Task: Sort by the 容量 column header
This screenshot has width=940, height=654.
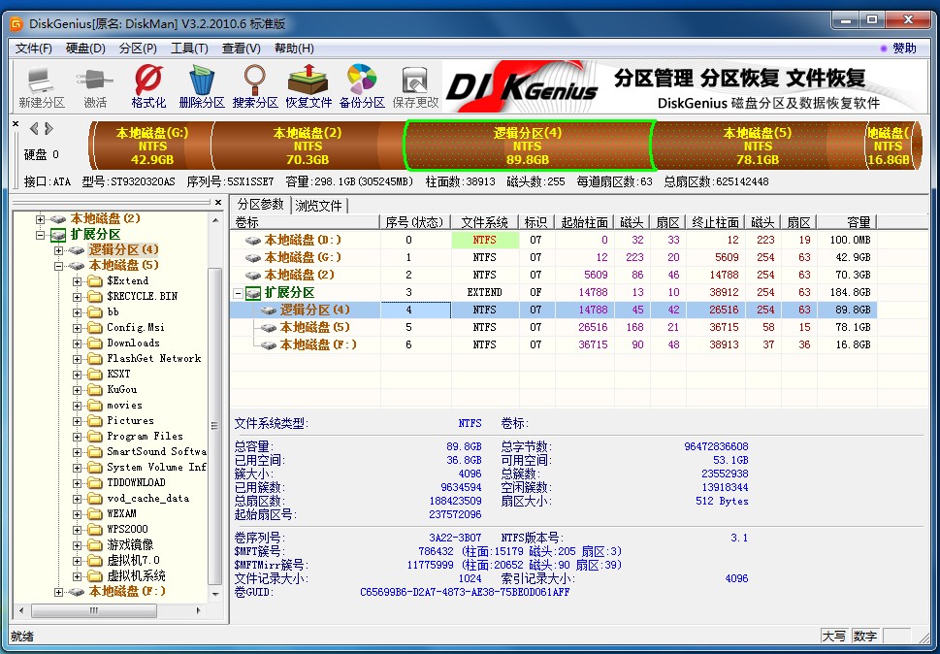Action: tap(847, 222)
